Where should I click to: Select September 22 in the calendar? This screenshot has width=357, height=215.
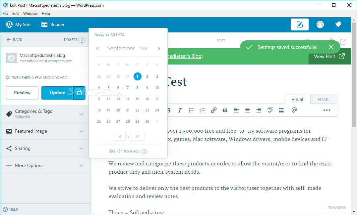tap(137, 110)
